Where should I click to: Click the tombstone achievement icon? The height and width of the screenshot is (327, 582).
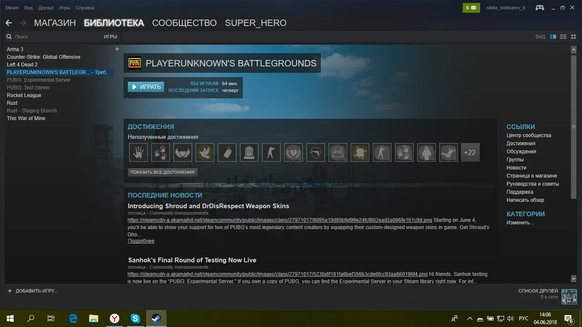[249, 153]
